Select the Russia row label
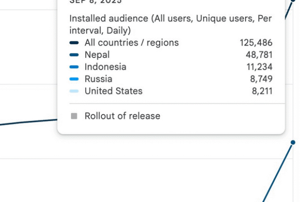Image resolution: width=304 pixels, height=202 pixels. pyautogui.click(x=98, y=79)
